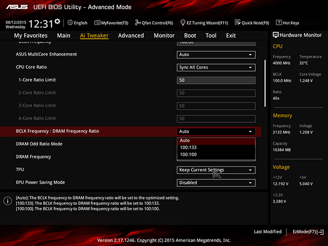Click the settings list vertical scrollbar
Image resolution: width=328 pixels, height=246 pixels.
click(265, 83)
